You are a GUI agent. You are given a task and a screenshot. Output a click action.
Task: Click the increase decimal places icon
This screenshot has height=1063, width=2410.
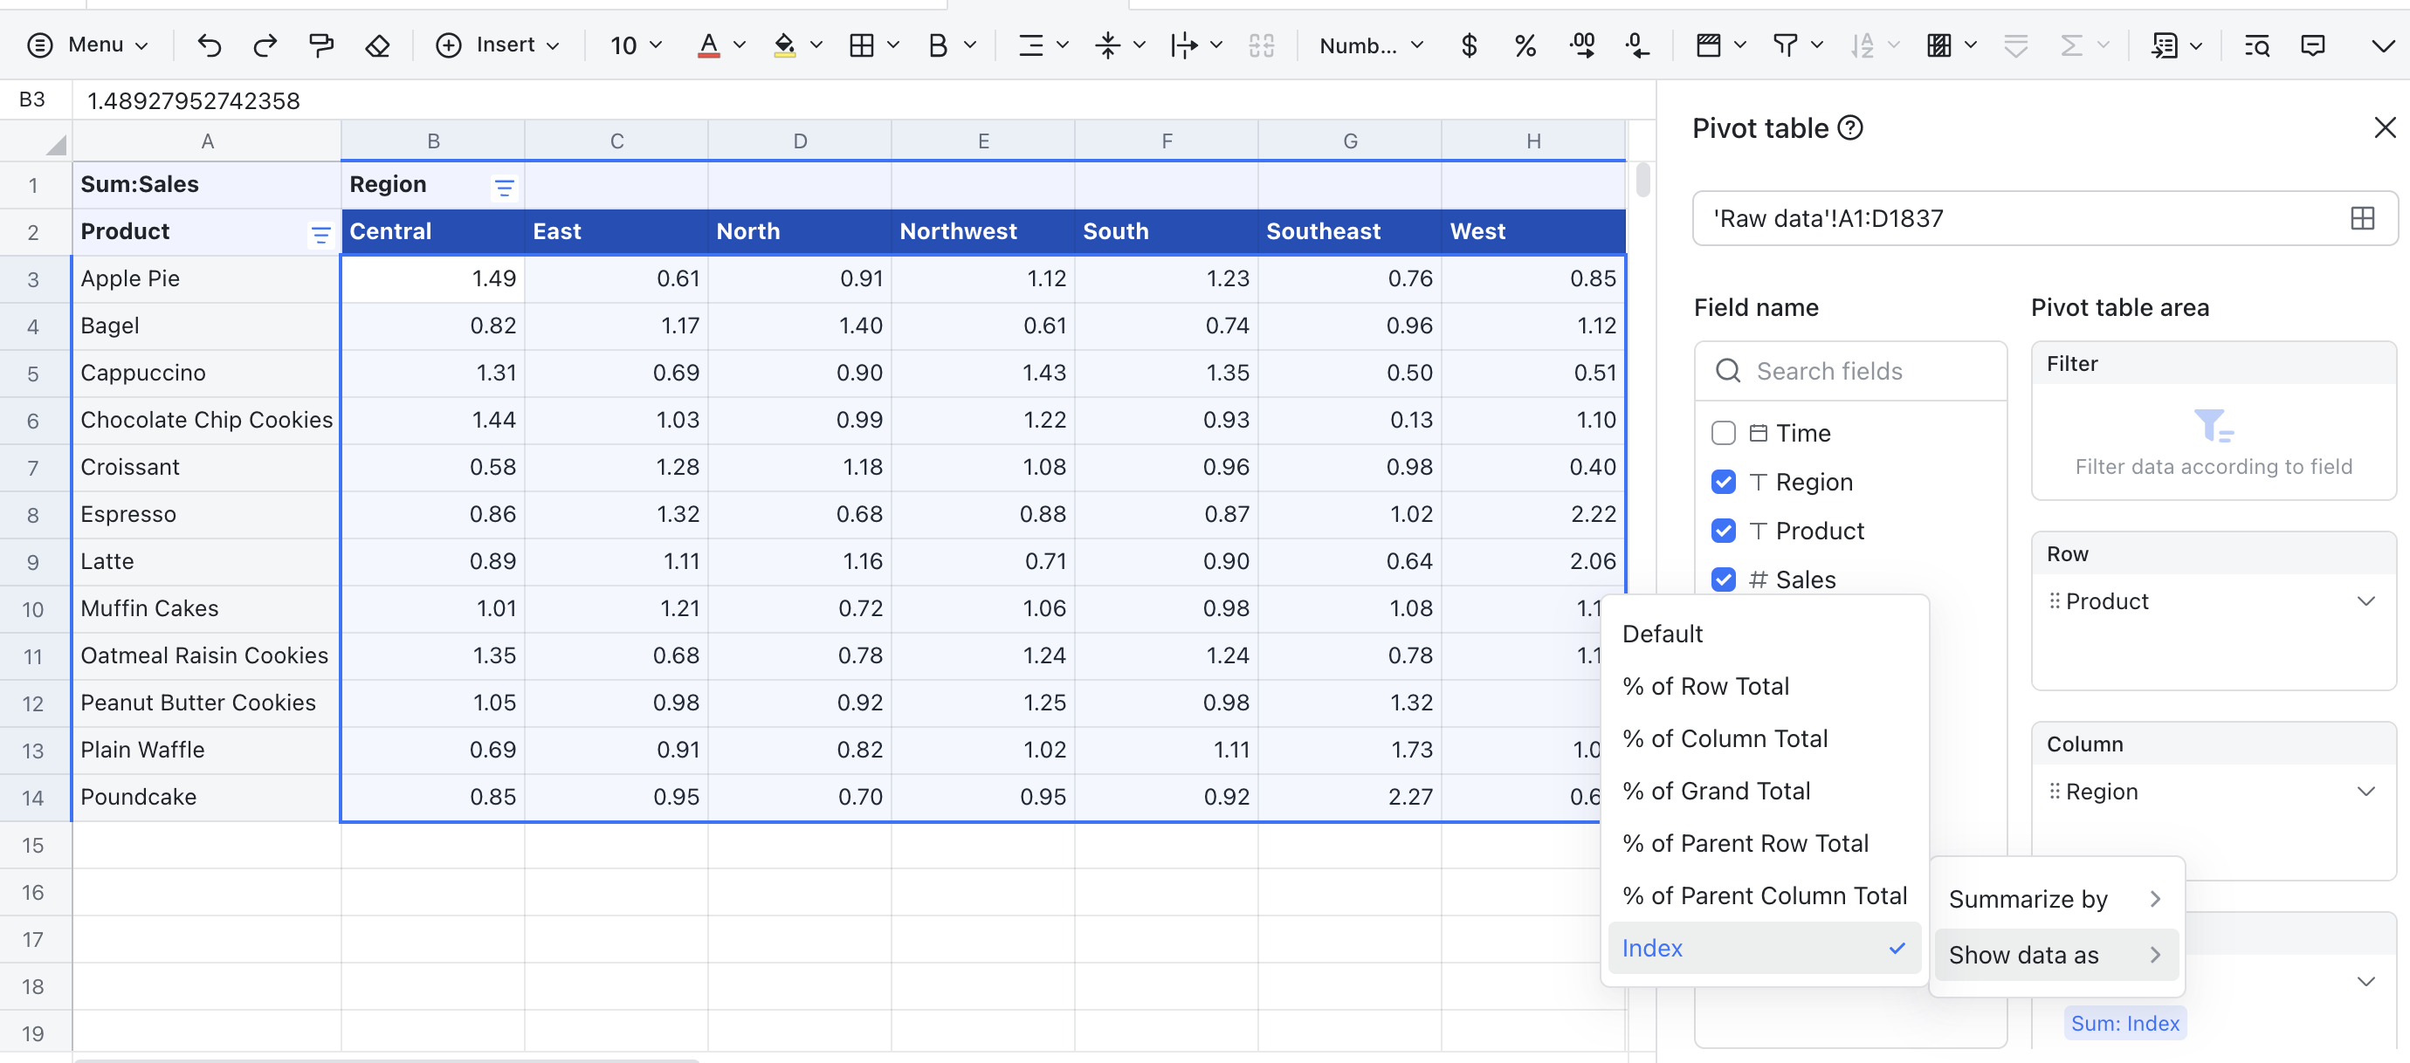[x=1582, y=45]
